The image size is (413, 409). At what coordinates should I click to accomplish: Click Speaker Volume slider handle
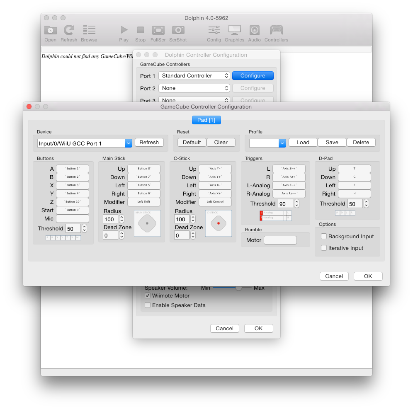[238, 288]
